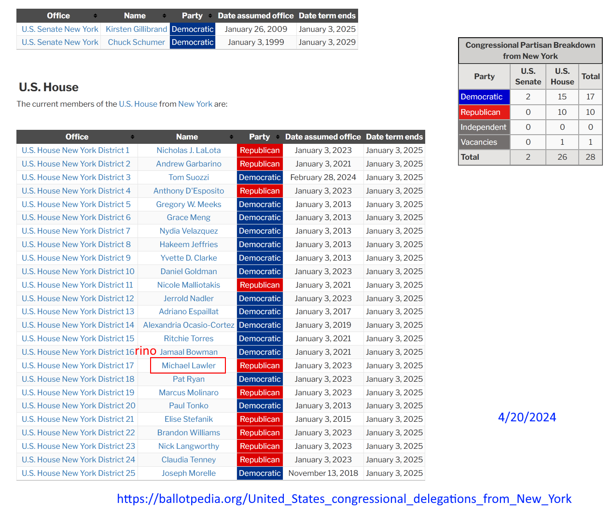Open Claudia Tenney's page
The height and width of the screenshot is (514, 612).
tap(189, 460)
